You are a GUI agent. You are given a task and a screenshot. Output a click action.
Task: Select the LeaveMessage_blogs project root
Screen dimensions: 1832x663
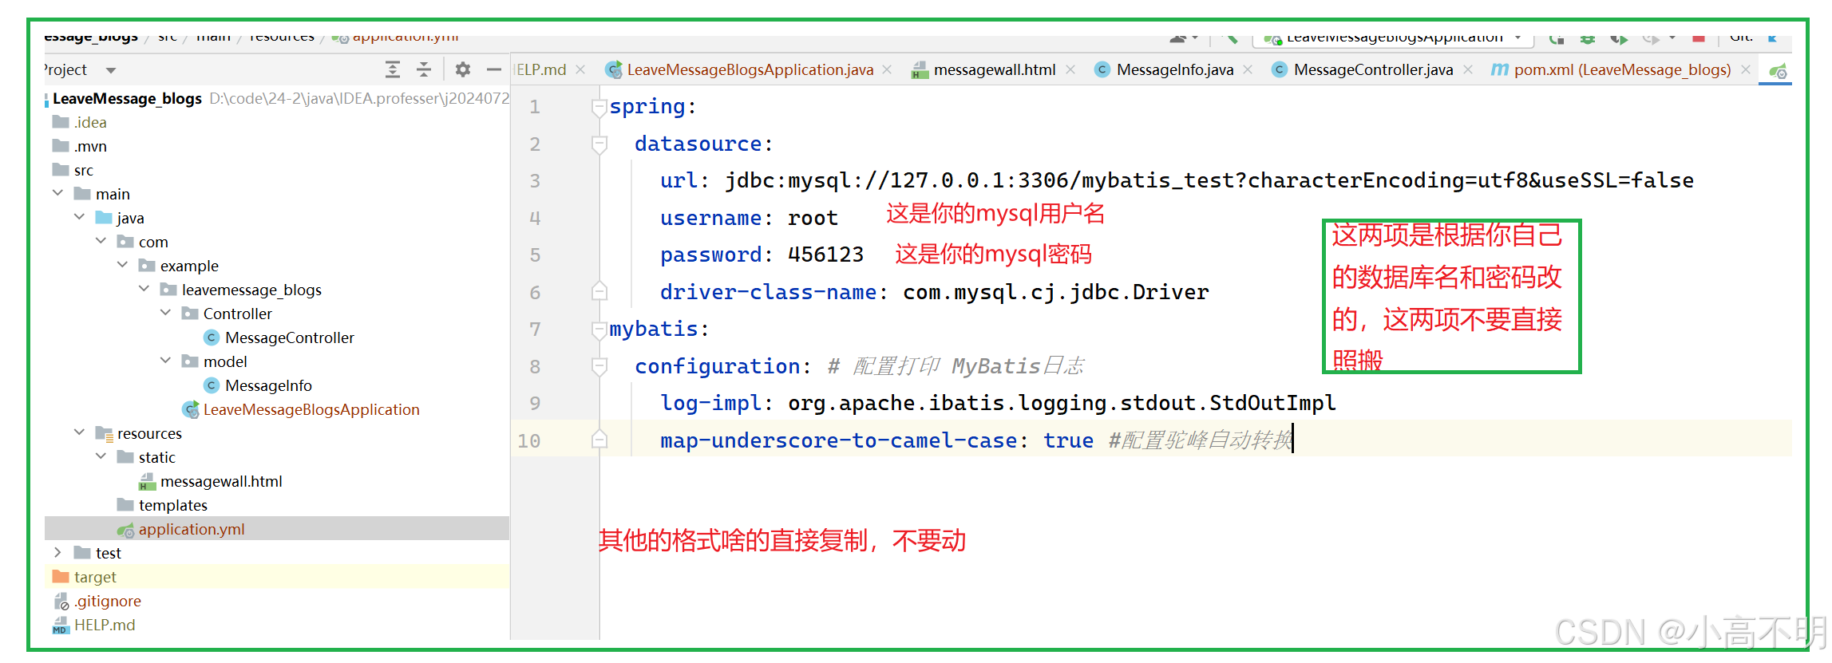pos(127,98)
